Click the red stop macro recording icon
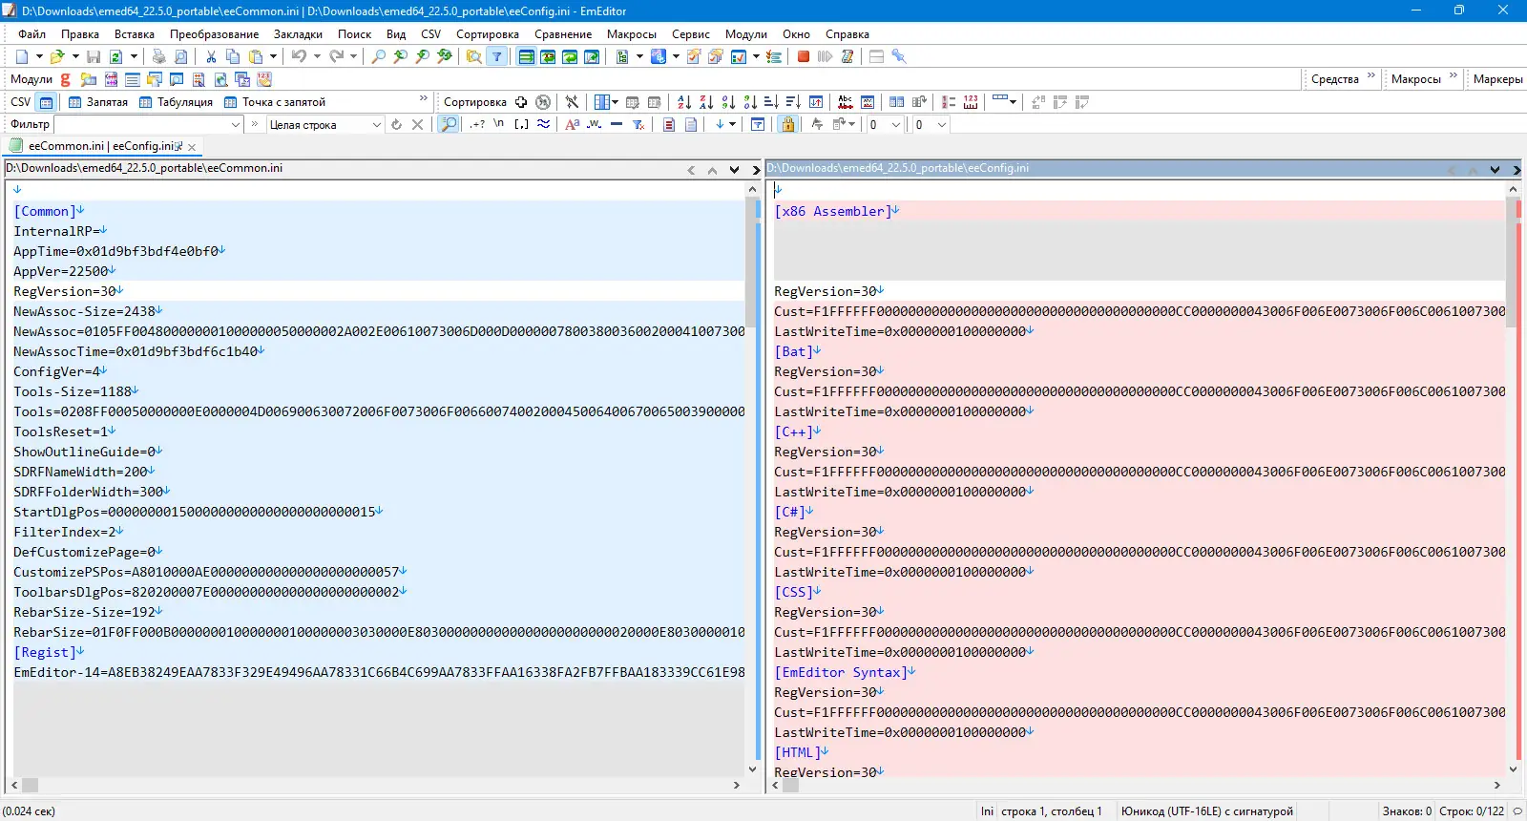This screenshot has height=821, width=1527. tap(804, 56)
